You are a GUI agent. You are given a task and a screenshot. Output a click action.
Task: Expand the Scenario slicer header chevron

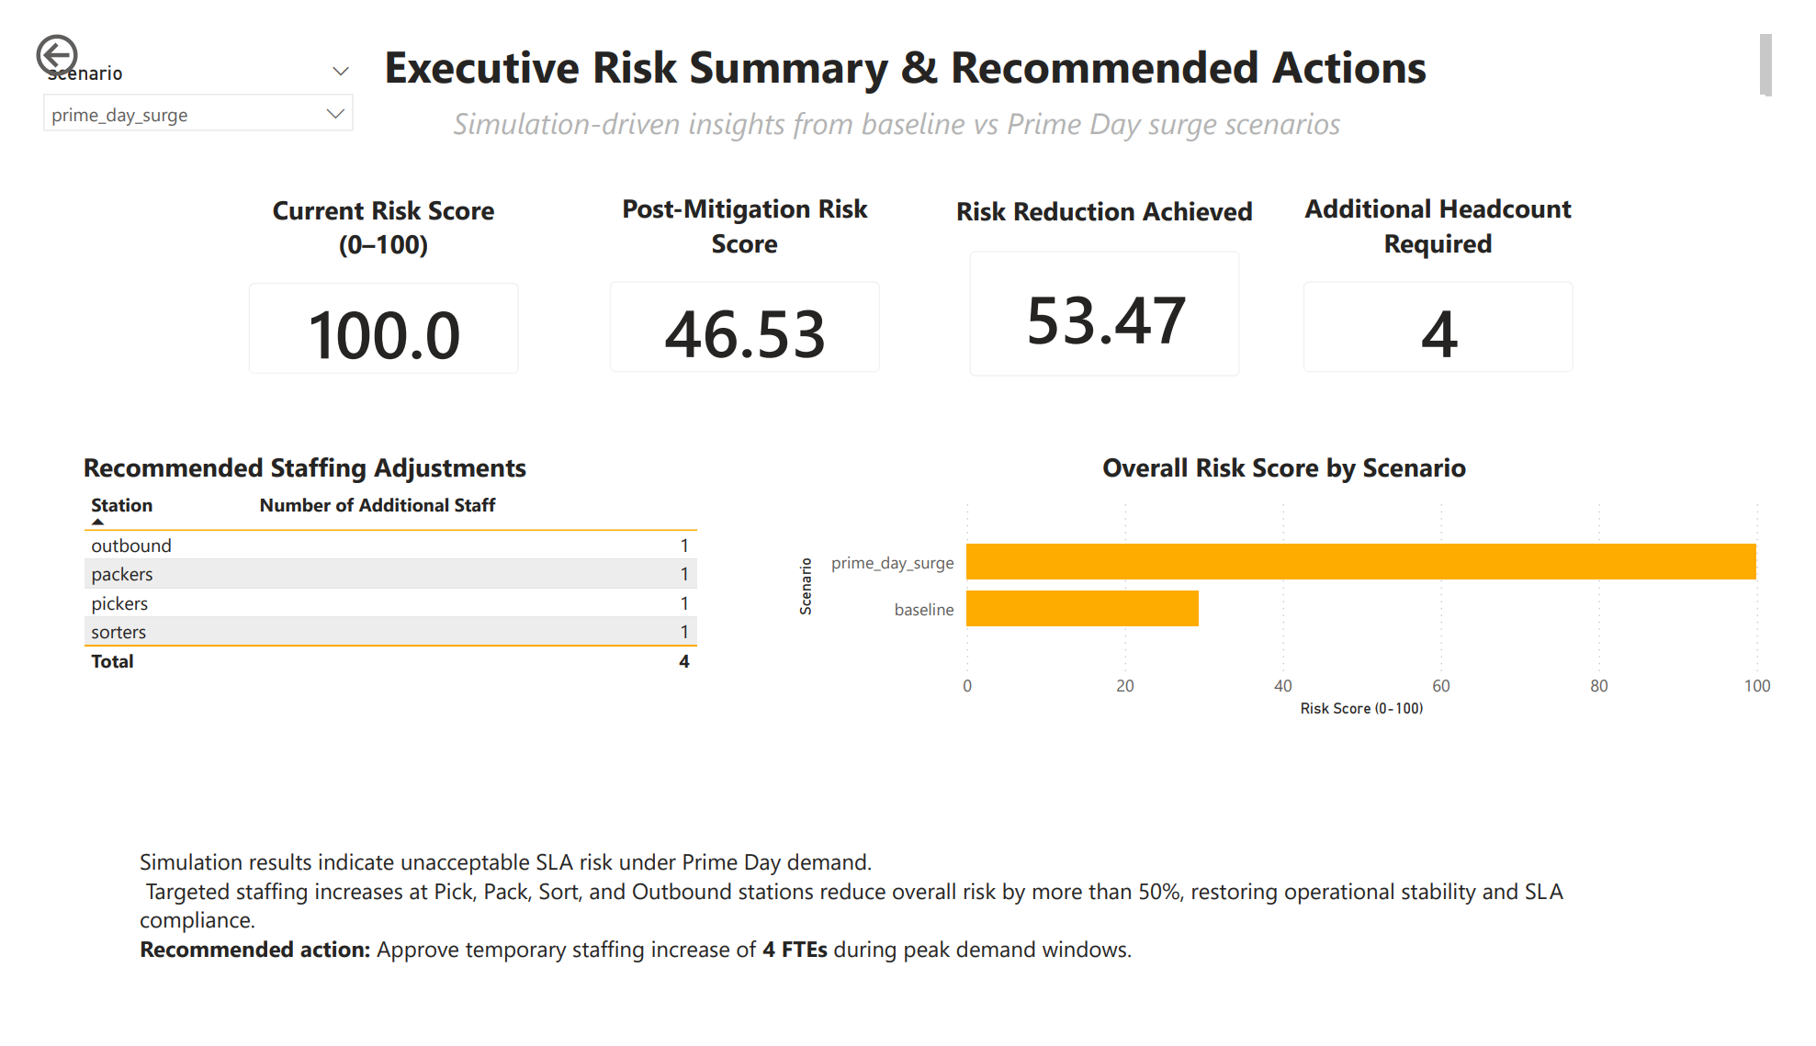[x=341, y=72]
